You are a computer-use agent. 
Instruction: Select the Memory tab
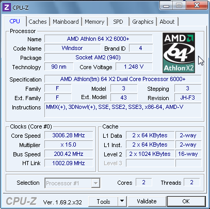click(94, 22)
